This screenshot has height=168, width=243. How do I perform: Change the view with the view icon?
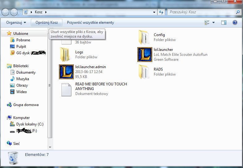[207, 23]
